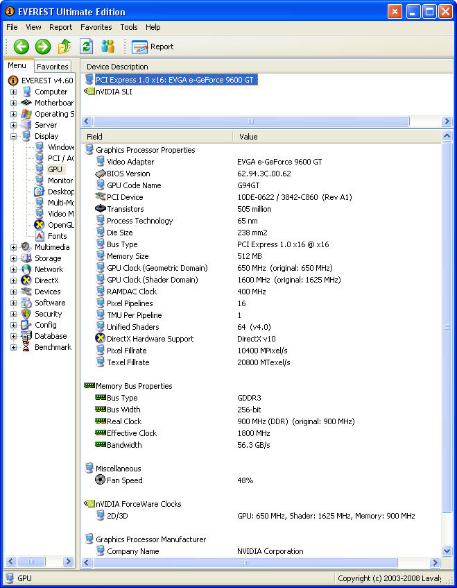
Task: Select the Config icon in the tree
Action: [26, 325]
